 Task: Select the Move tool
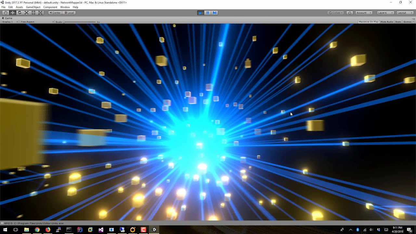click(13, 13)
